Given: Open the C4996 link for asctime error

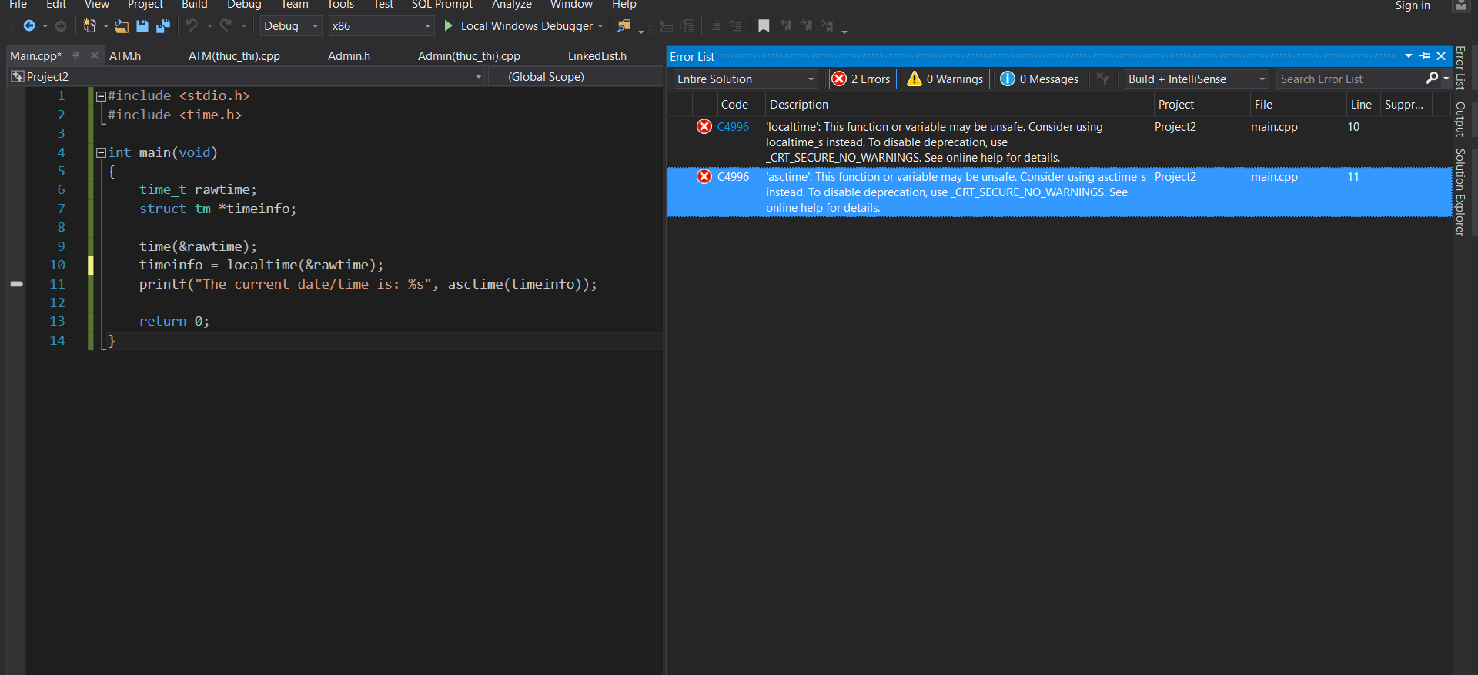Looking at the screenshot, I should tap(733, 177).
